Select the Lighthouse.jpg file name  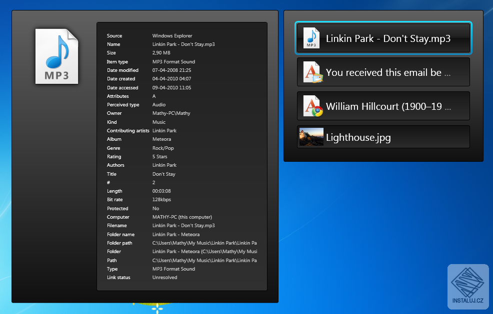[x=358, y=138]
